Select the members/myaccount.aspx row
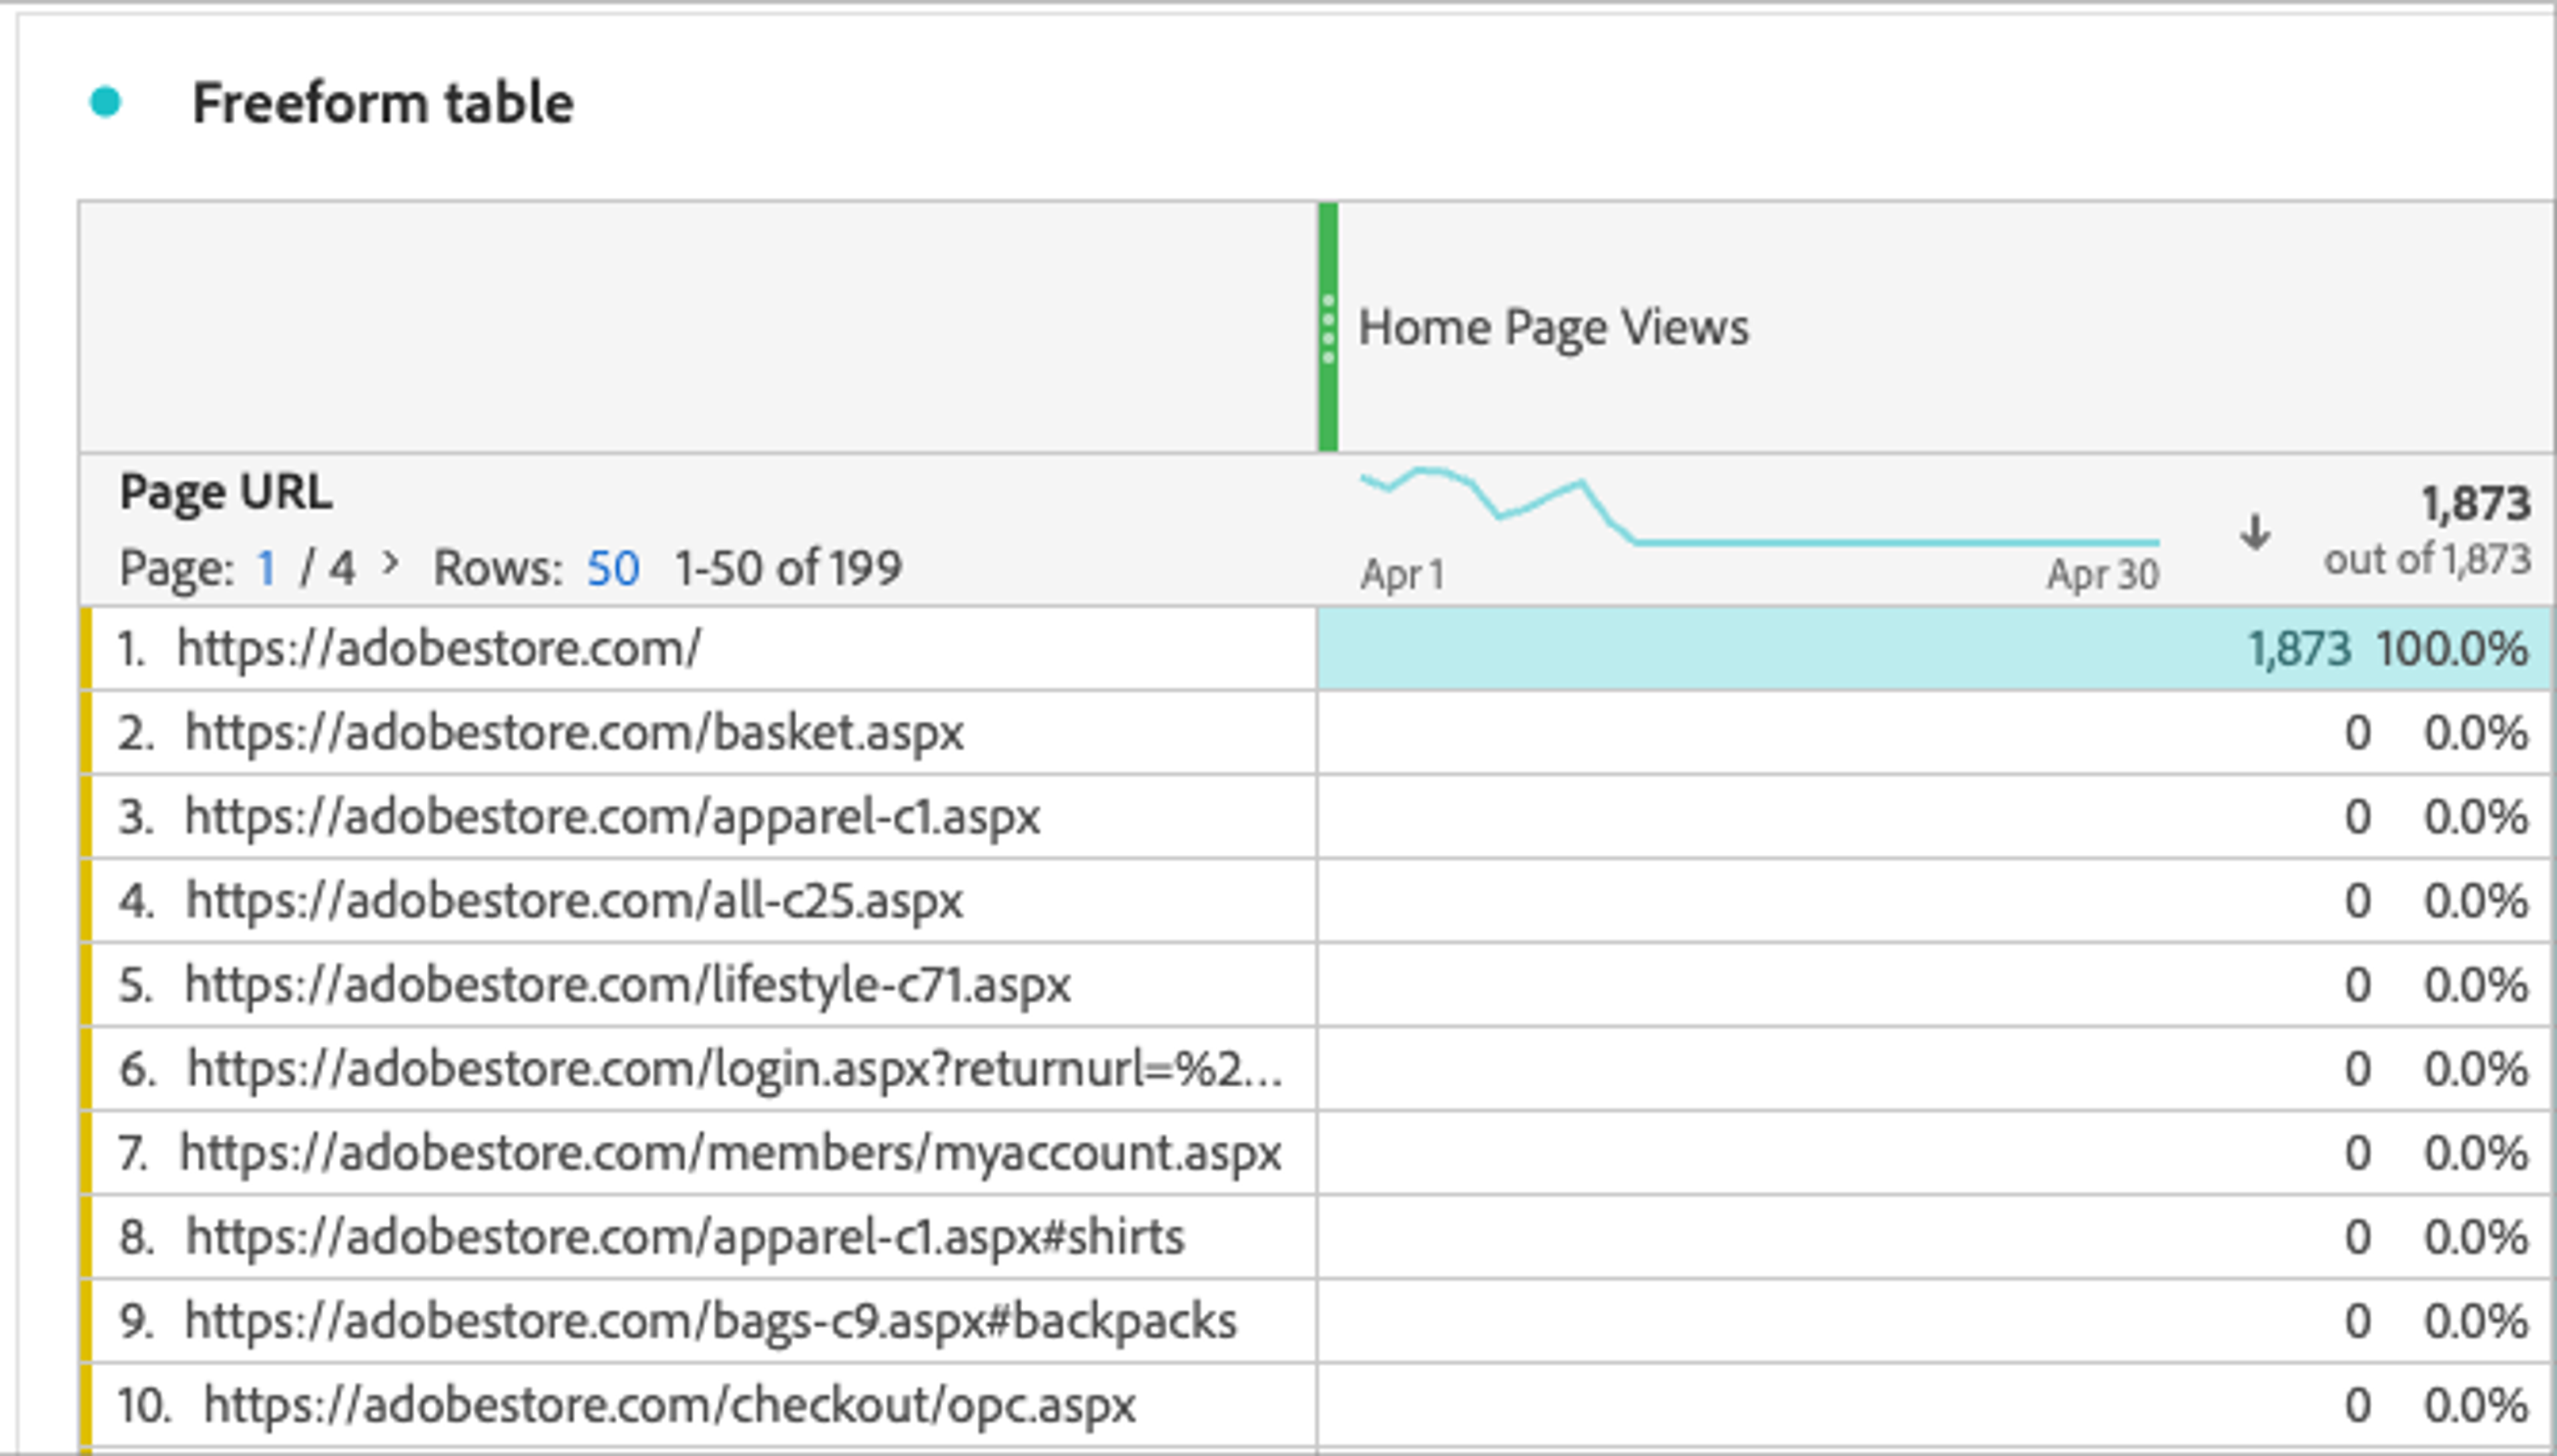This screenshot has width=2557, height=1456. 730,1152
